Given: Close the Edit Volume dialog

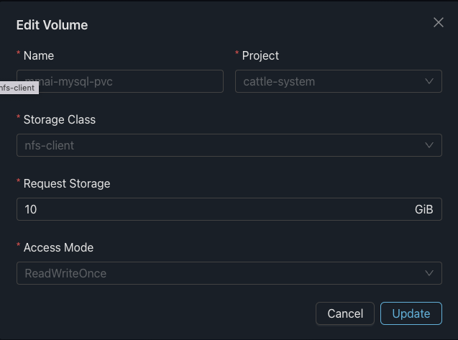Looking at the screenshot, I should 439,22.
